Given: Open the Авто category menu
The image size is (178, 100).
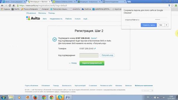Looking at the screenshot, I should [44, 19].
